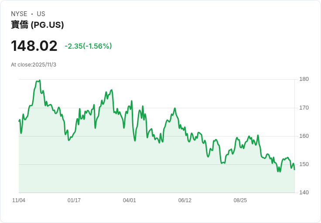The height and width of the screenshot is (223, 321).
Task: Select the 170 y-axis label
Action: tap(304, 107)
